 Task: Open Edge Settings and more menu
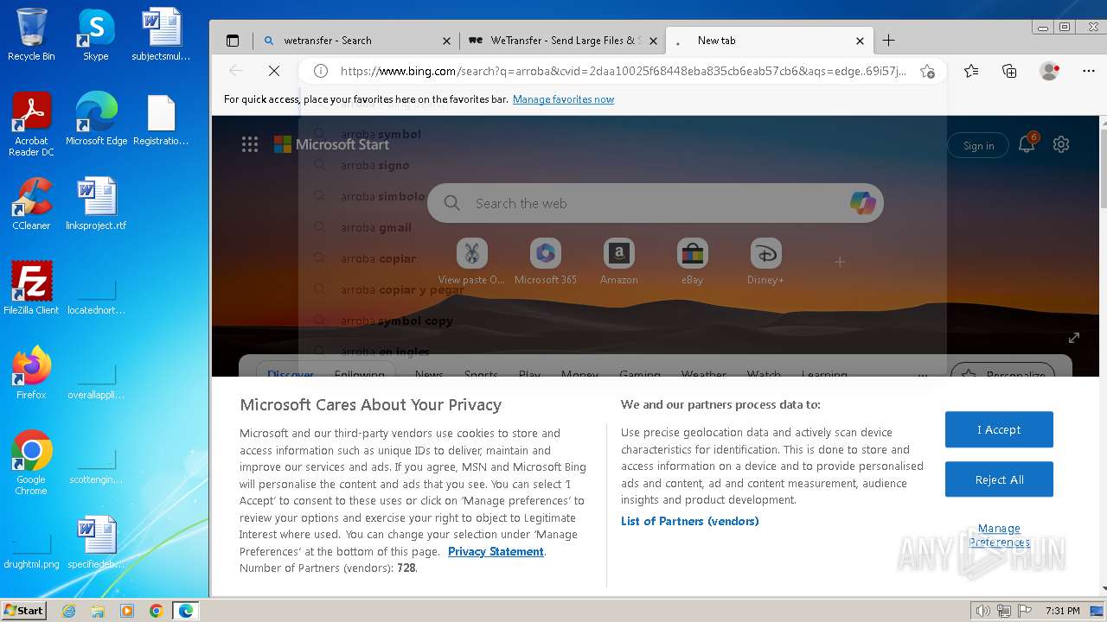[1088, 71]
